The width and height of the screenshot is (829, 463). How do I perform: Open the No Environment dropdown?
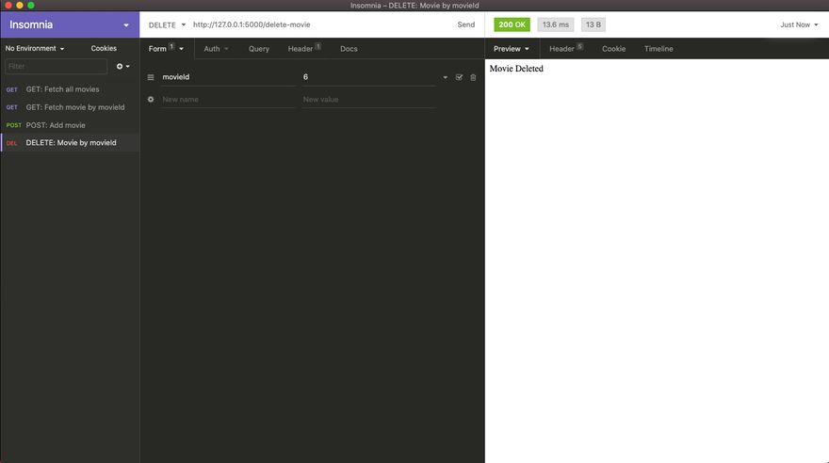click(34, 48)
